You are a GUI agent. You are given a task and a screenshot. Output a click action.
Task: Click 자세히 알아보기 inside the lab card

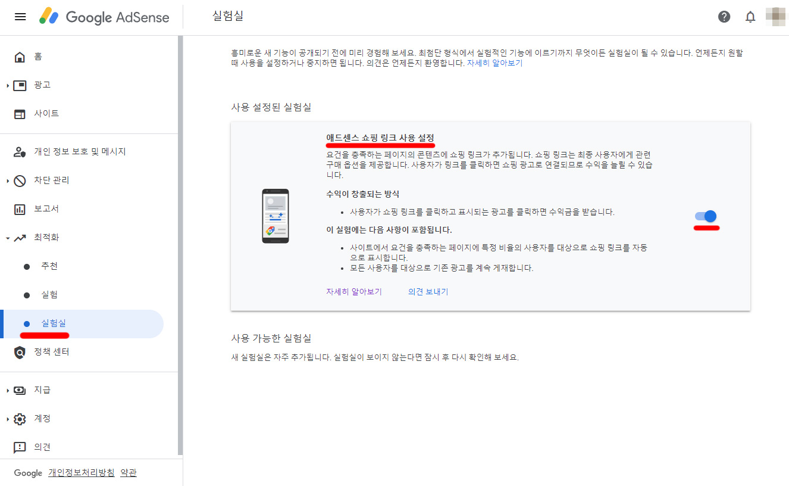point(354,292)
